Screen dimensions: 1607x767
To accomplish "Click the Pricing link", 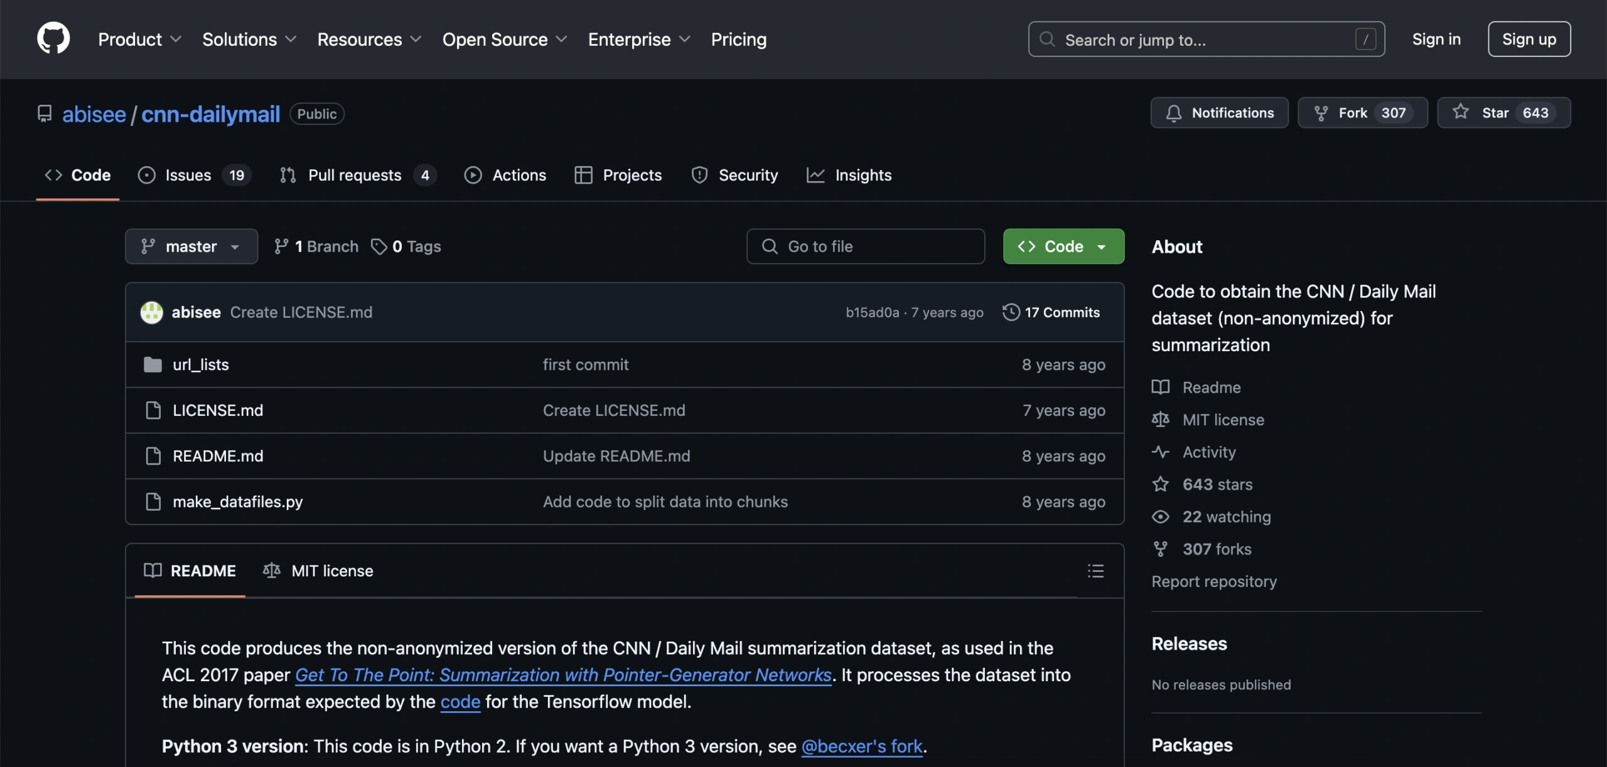I will click(739, 39).
